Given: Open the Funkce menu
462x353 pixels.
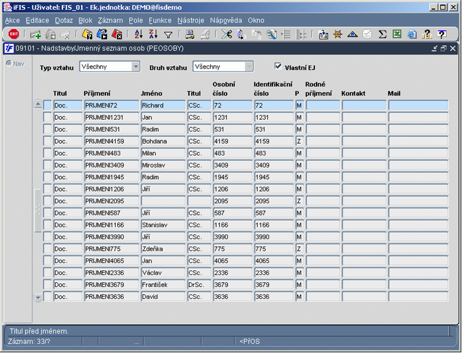Looking at the screenshot, I should (160, 21).
